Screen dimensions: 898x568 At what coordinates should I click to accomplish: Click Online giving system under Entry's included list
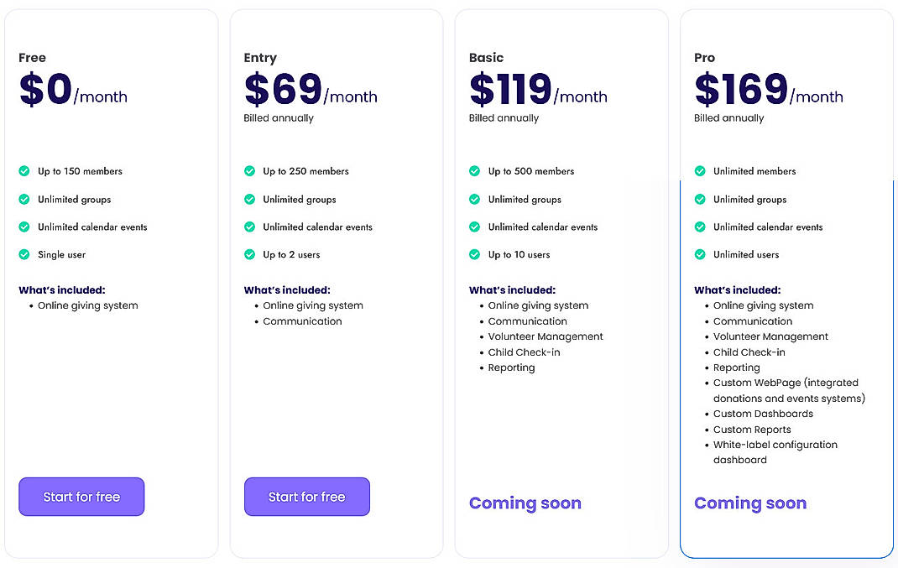(313, 305)
